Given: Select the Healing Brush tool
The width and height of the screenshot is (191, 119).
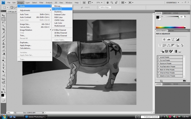Looking at the screenshot, I should pyautogui.click(x=3, y=37).
